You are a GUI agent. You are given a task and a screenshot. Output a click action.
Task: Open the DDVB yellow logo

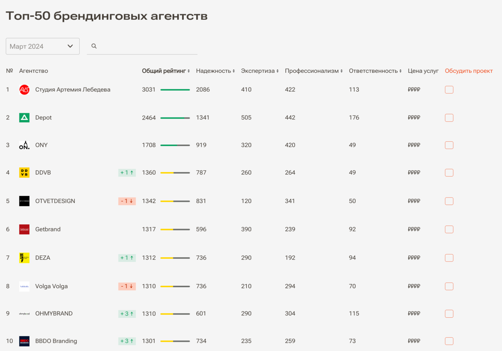tap(24, 172)
